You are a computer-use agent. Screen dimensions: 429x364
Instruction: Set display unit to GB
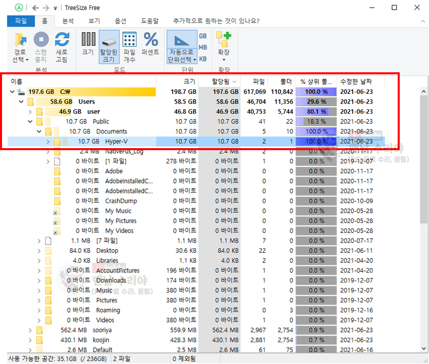pos(203,36)
